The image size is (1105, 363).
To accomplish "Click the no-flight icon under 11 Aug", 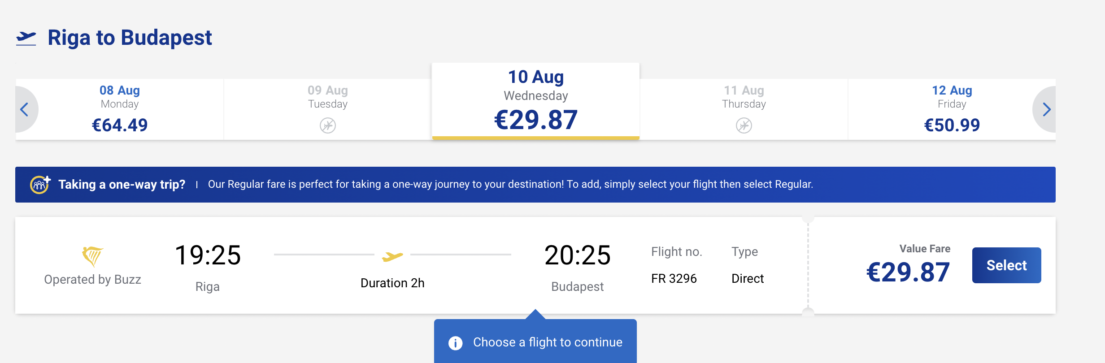I will point(744,125).
